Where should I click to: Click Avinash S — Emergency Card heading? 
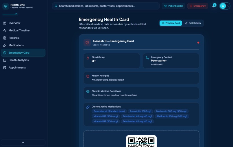point(113,41)
